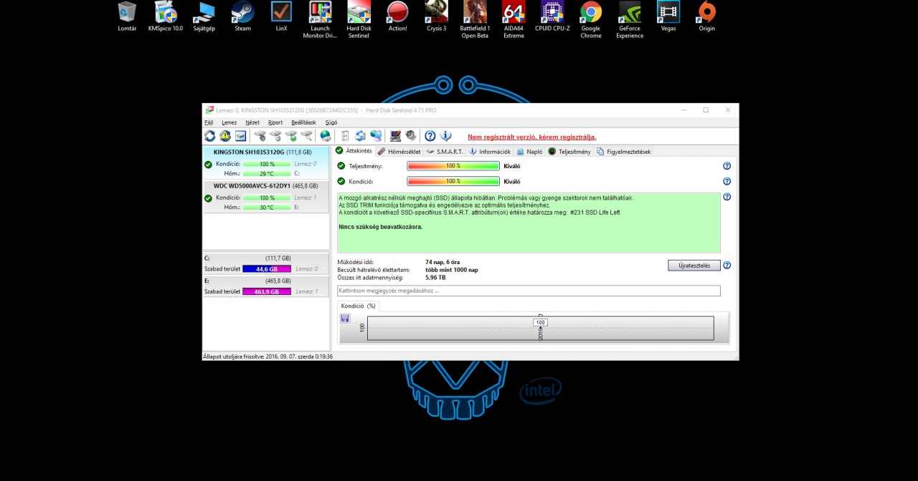Open the Battlefield 1 Open Beta desktop icon
The width and height of the screenshot is (918, 481).
(475, 20)
